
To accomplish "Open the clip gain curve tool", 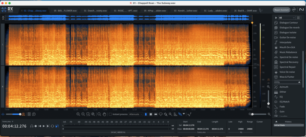I will point(190,114).
